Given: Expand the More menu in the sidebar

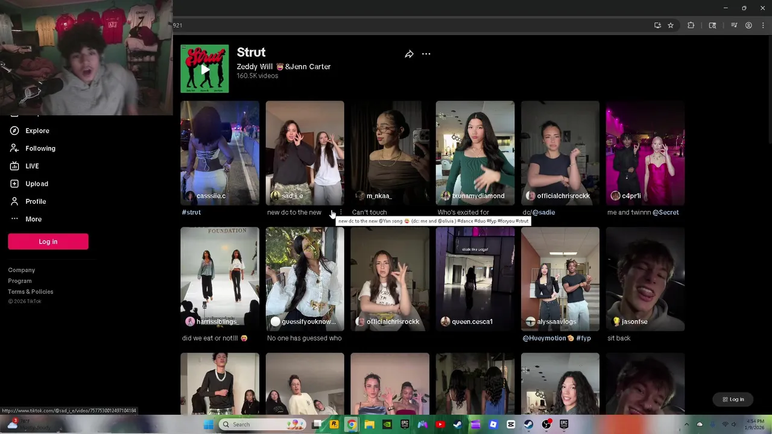Looking at the screenshot, I should coord(33,219).
